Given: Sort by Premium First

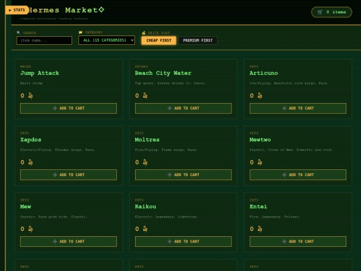Looking at the screenshot, I should 198,40.
